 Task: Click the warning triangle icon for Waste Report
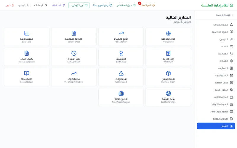pyautogui.click(x=121, y=73)
